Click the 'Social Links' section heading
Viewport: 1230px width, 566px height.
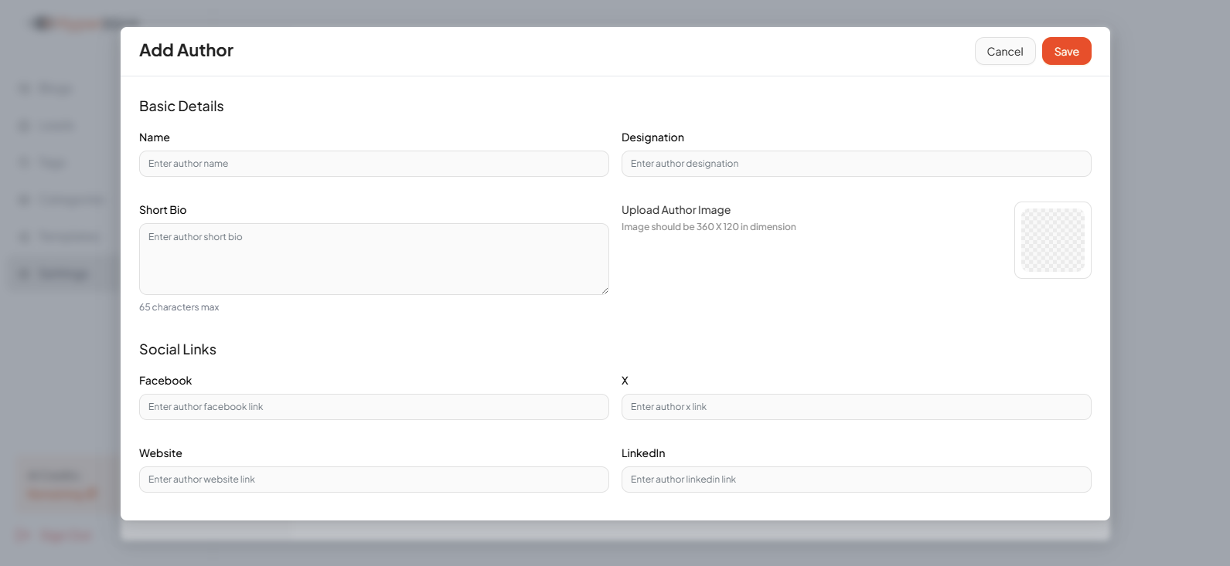[x=178, y=350]
